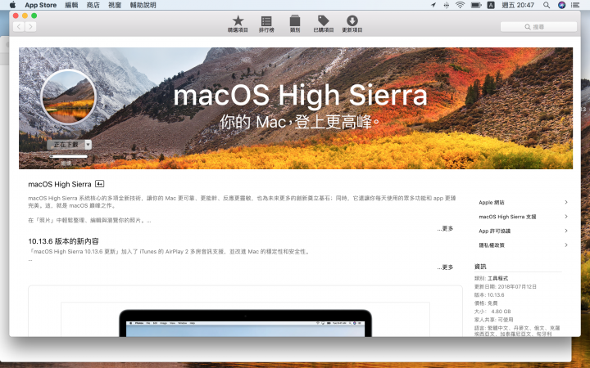Click the banner tagline 你的 Mac，登上更高峰
The height and width of the screenshot is (368, 590).
point(300,122)
